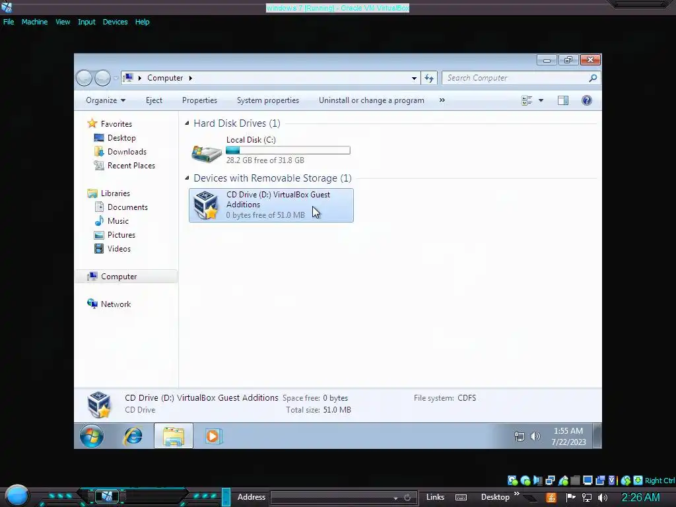This screenshot has width=676, height=507.
Task: Click the Explorer Forward navigation button
Action: point(102,78)
